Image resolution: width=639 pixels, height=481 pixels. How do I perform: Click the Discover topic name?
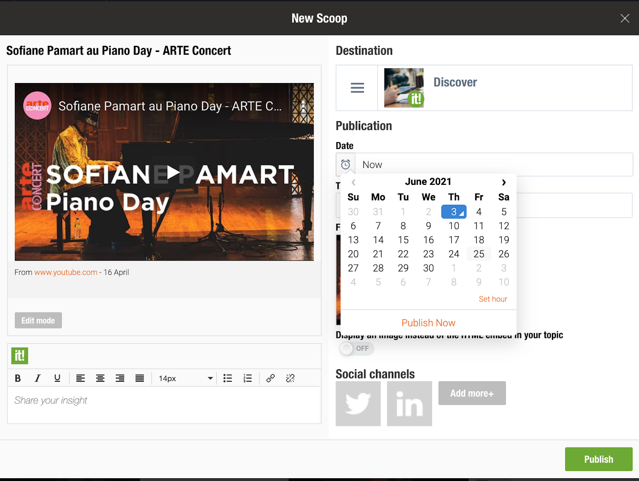coord(455,82)
